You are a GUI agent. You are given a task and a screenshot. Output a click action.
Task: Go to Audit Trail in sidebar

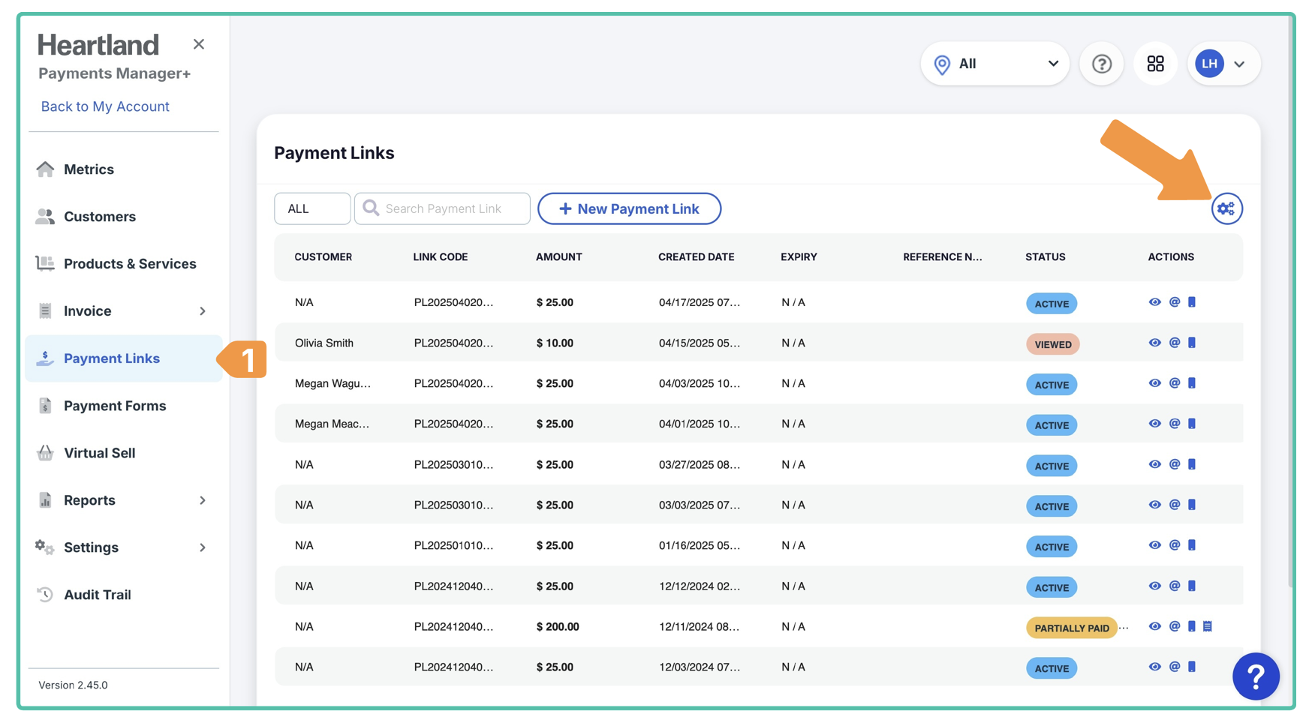click(x=98, y=595)
